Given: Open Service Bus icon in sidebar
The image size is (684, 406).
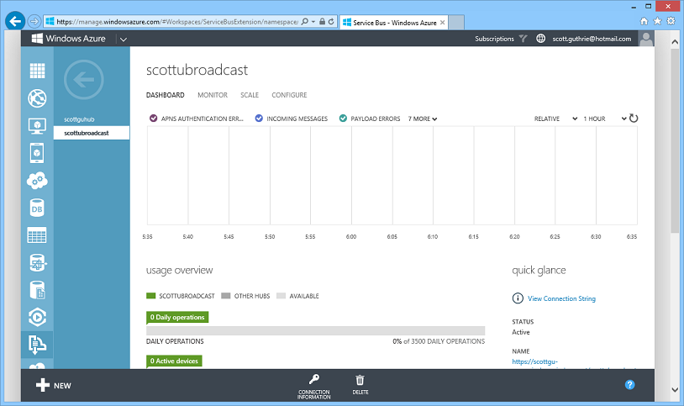Looking at the screenshot, I should (x=37, y=345).
